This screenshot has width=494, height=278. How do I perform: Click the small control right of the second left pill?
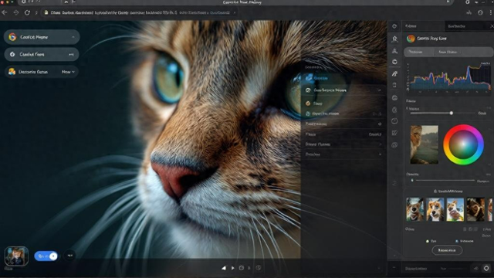[71, 55]
